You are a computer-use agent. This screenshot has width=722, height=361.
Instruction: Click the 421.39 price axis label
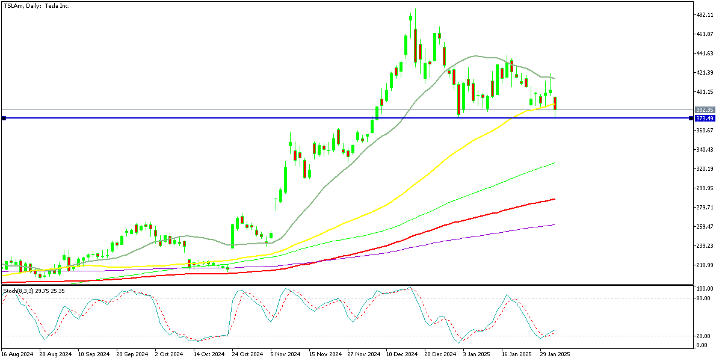point(705,72)
